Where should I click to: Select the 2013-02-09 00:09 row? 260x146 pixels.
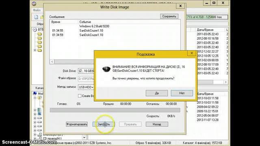click(208, 60)
